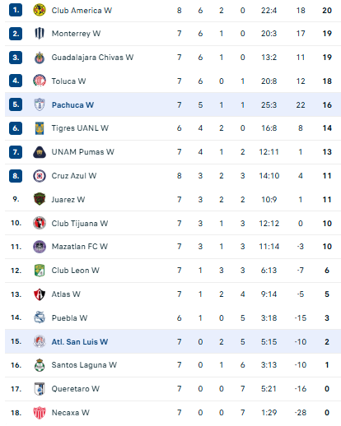Click the Club America W crest icon
The width and height of the screenshot is (341, 426).
(40, 11)
